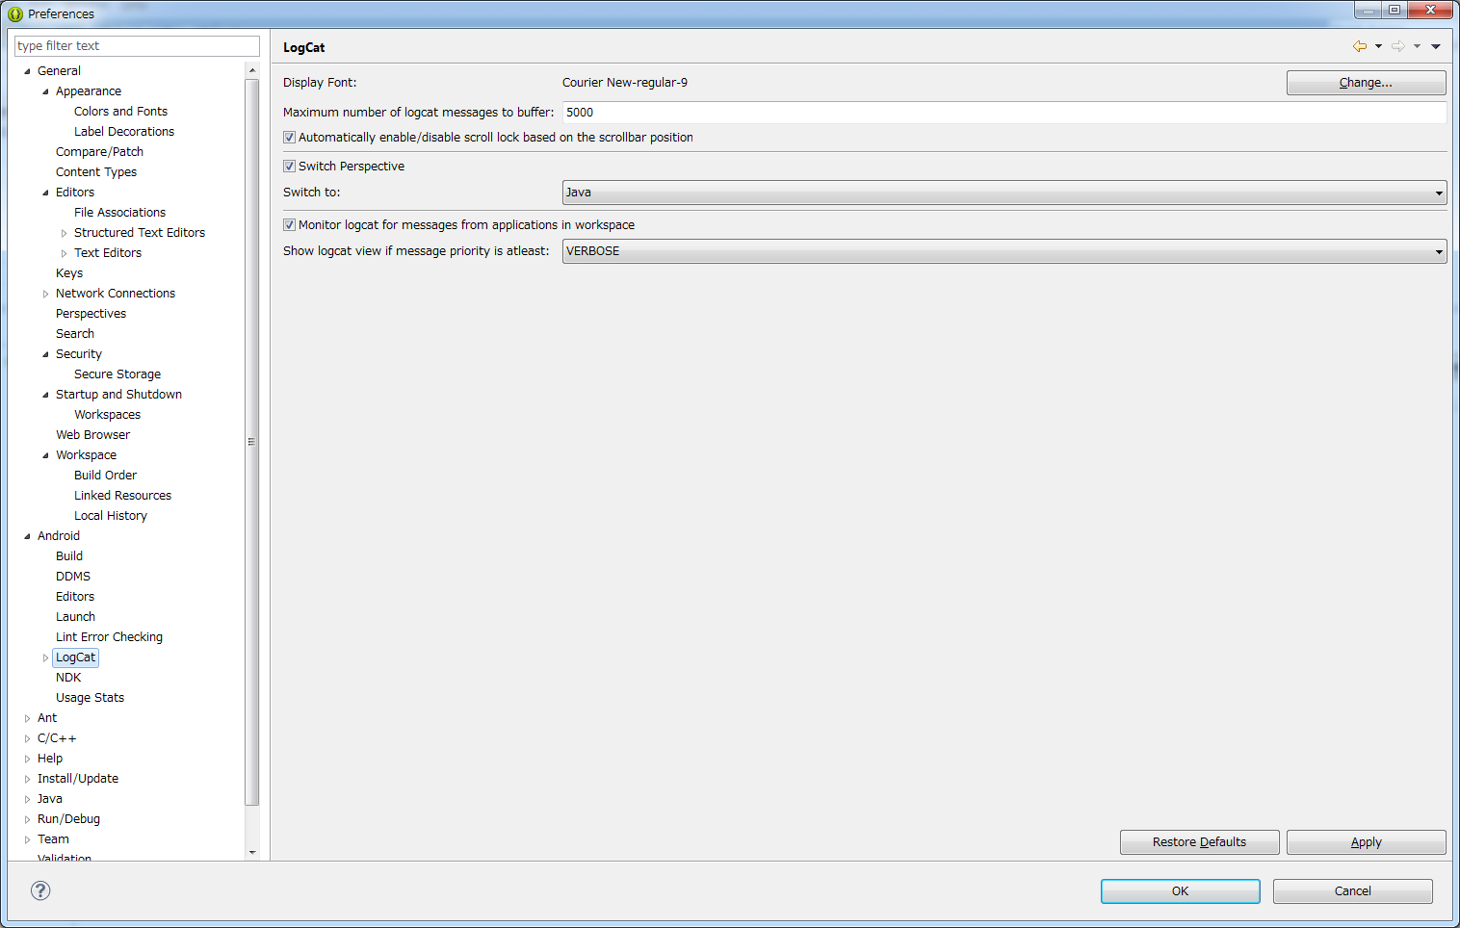Click the type filter text field
1460x928 pixels.
137,45
